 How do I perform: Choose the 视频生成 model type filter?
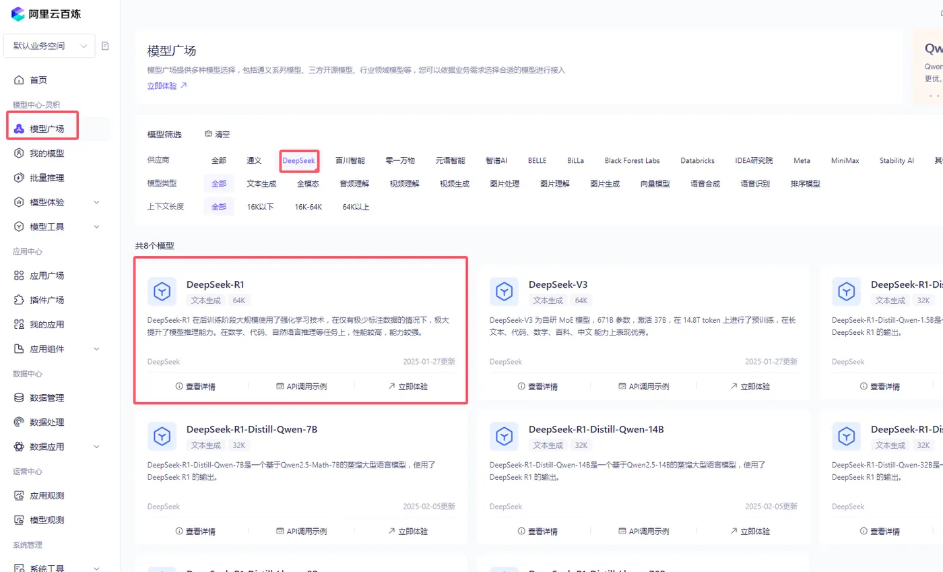pos(455,183)
